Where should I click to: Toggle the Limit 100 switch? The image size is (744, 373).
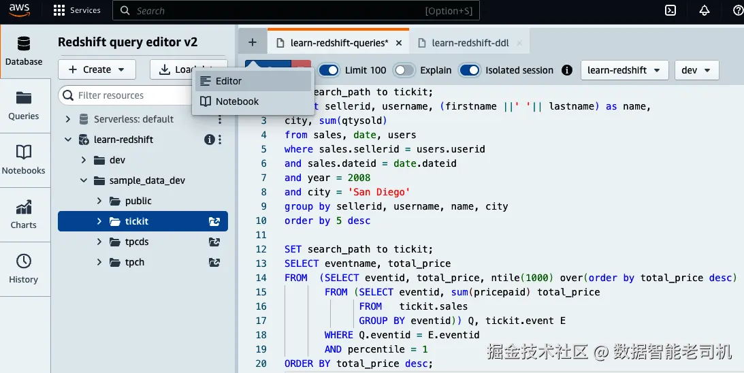tap(328, 70)
